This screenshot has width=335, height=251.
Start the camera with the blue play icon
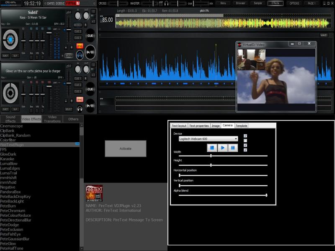[x=222, y=148]
